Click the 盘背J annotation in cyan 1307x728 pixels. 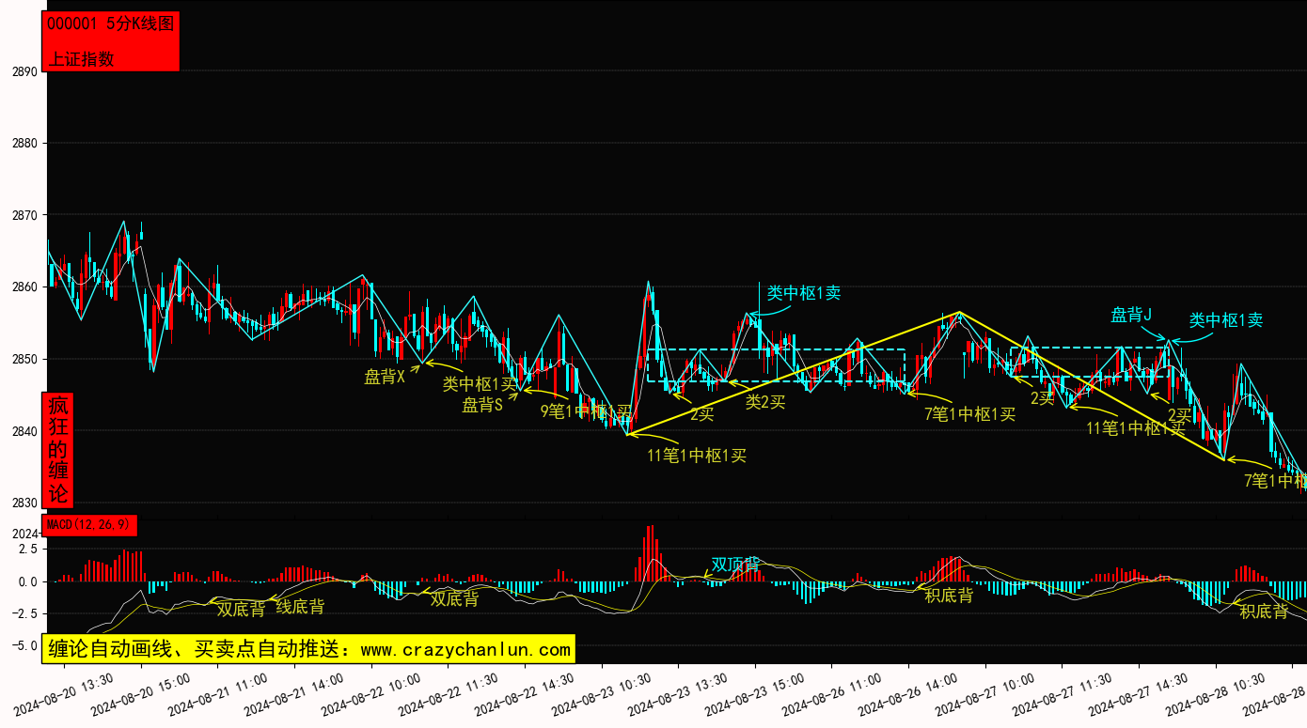click(1131, 315)
